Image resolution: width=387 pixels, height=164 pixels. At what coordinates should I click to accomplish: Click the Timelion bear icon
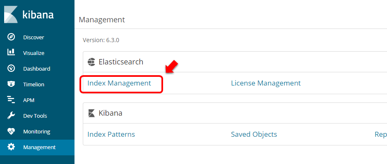11,84
